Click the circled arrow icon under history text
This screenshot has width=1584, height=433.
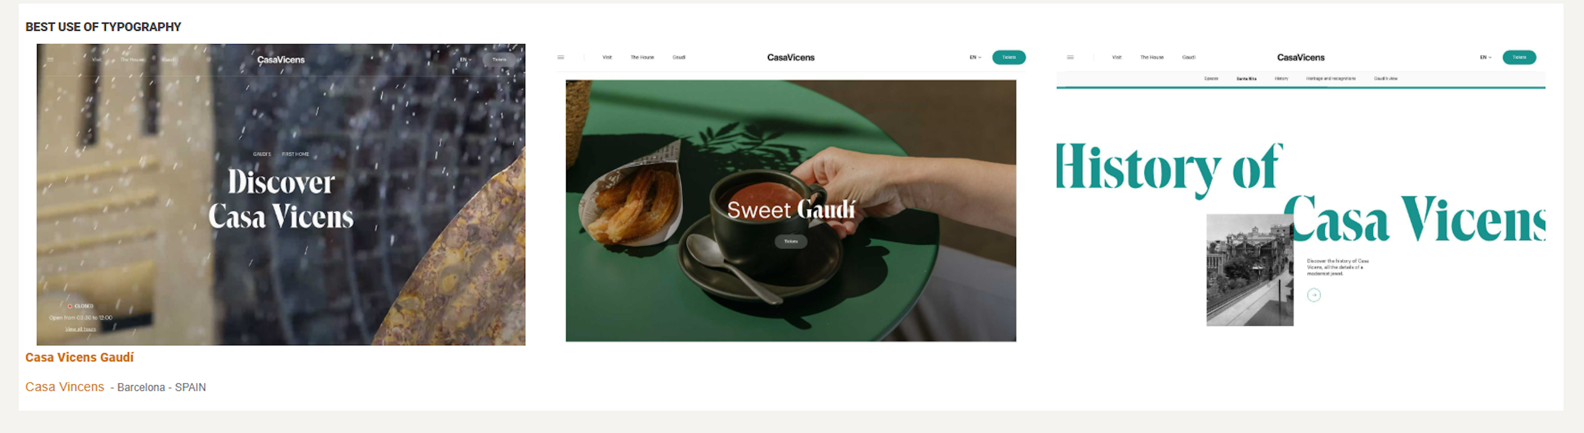tap(1313, 295)
